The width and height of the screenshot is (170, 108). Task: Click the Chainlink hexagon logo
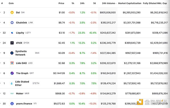[12, 22]
